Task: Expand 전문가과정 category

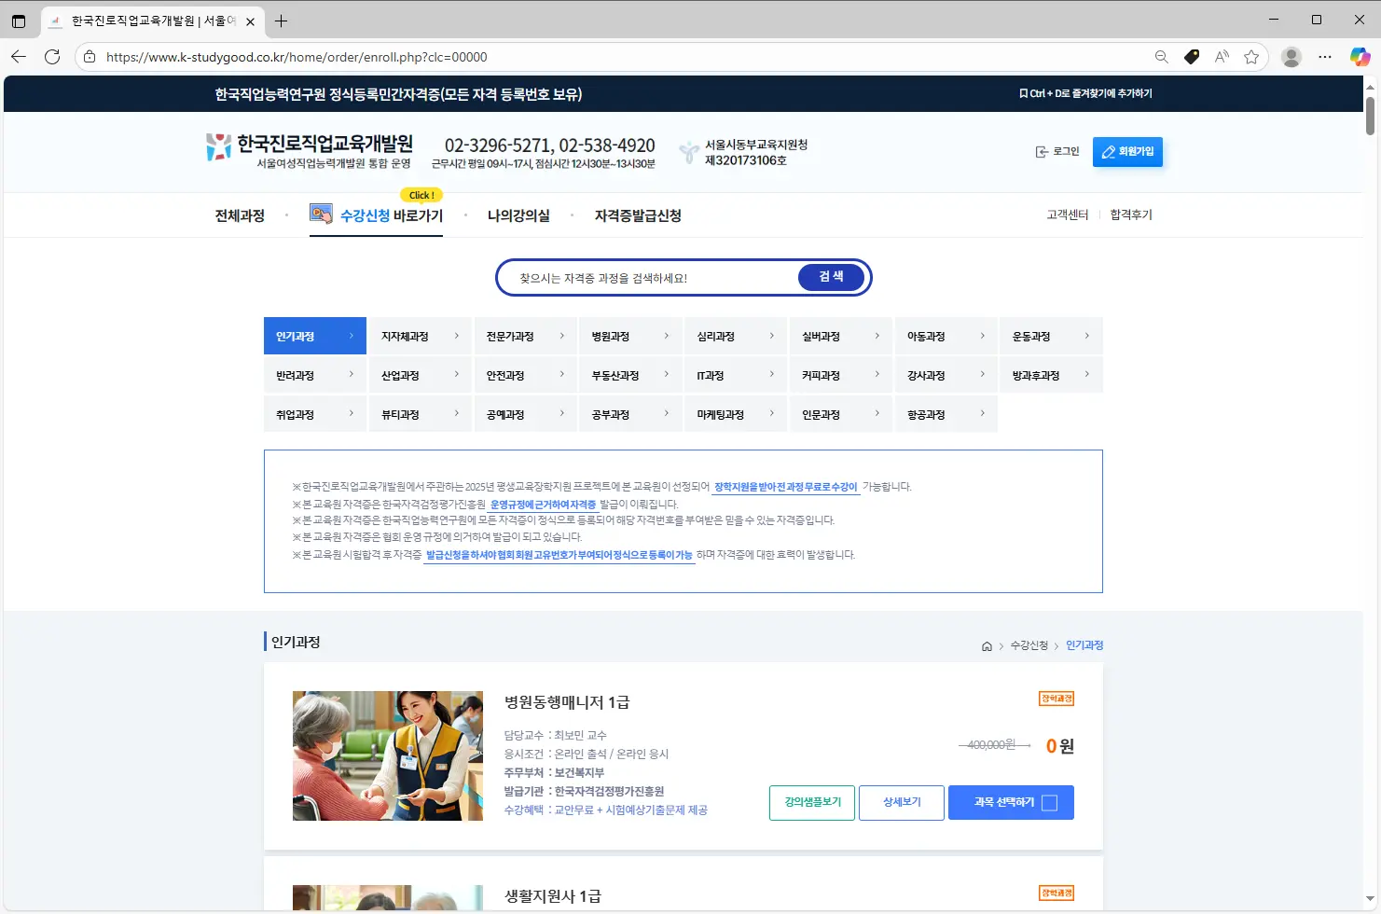Action: click(526, 336)
